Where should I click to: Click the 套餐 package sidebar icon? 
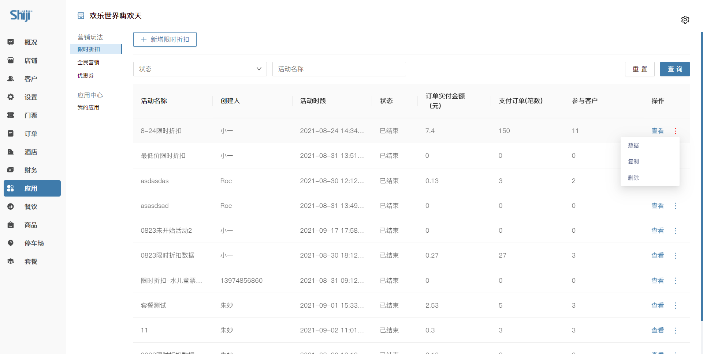tap(11, 261)
